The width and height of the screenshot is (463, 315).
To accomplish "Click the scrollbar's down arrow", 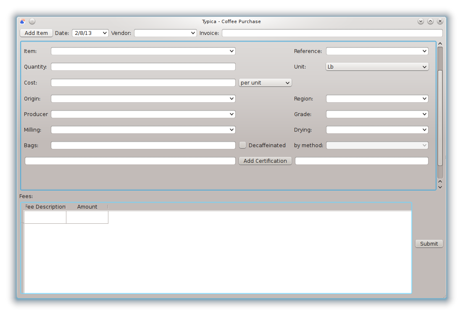I will point(440,187).
